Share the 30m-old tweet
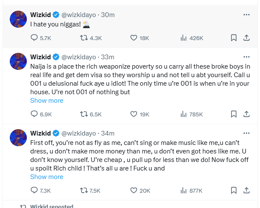 tap(246, 38)
